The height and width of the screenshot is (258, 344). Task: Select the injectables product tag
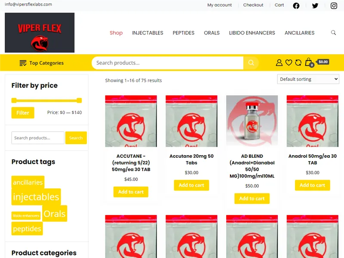(36, 197)
